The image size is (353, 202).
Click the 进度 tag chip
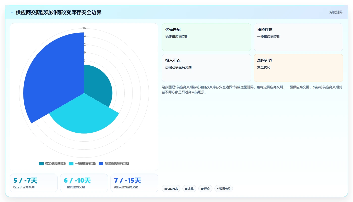click(x=205, y=189)
